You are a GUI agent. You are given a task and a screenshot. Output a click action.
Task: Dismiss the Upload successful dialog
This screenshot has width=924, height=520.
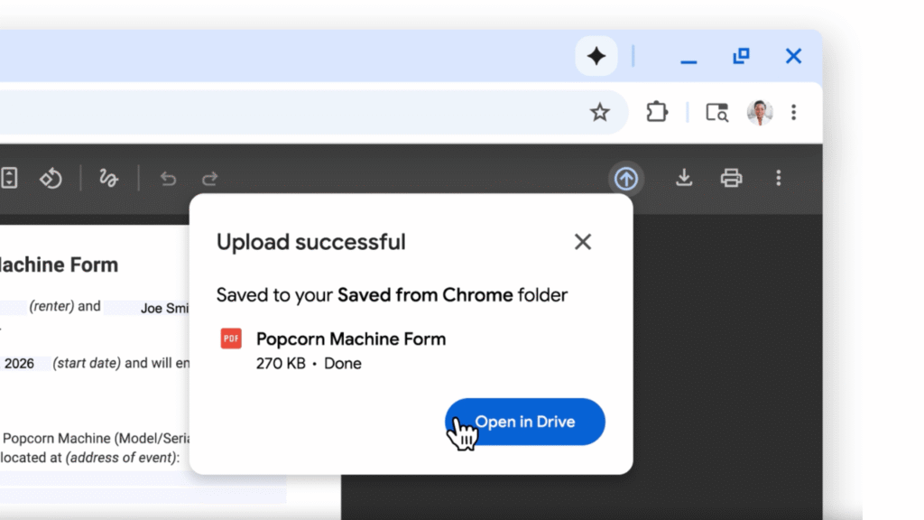(x=582, y=241)
